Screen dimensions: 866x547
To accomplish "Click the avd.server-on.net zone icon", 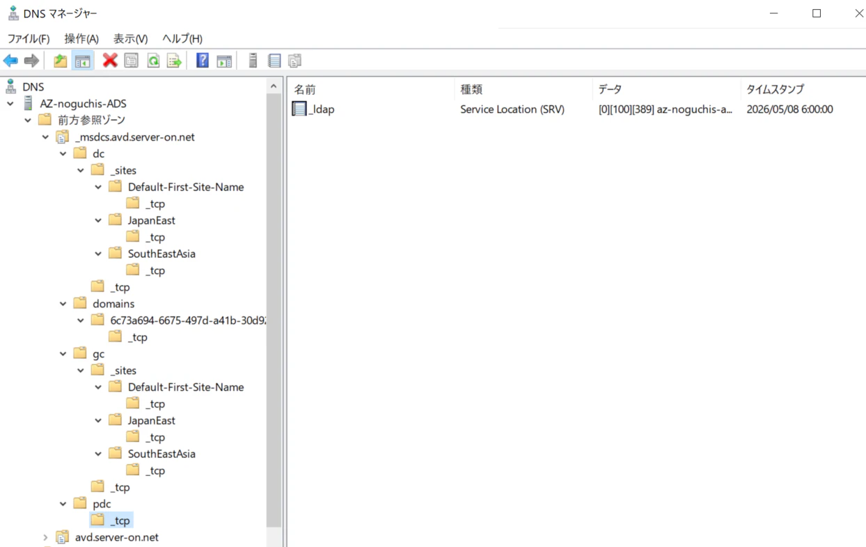I will pos(63,537).
